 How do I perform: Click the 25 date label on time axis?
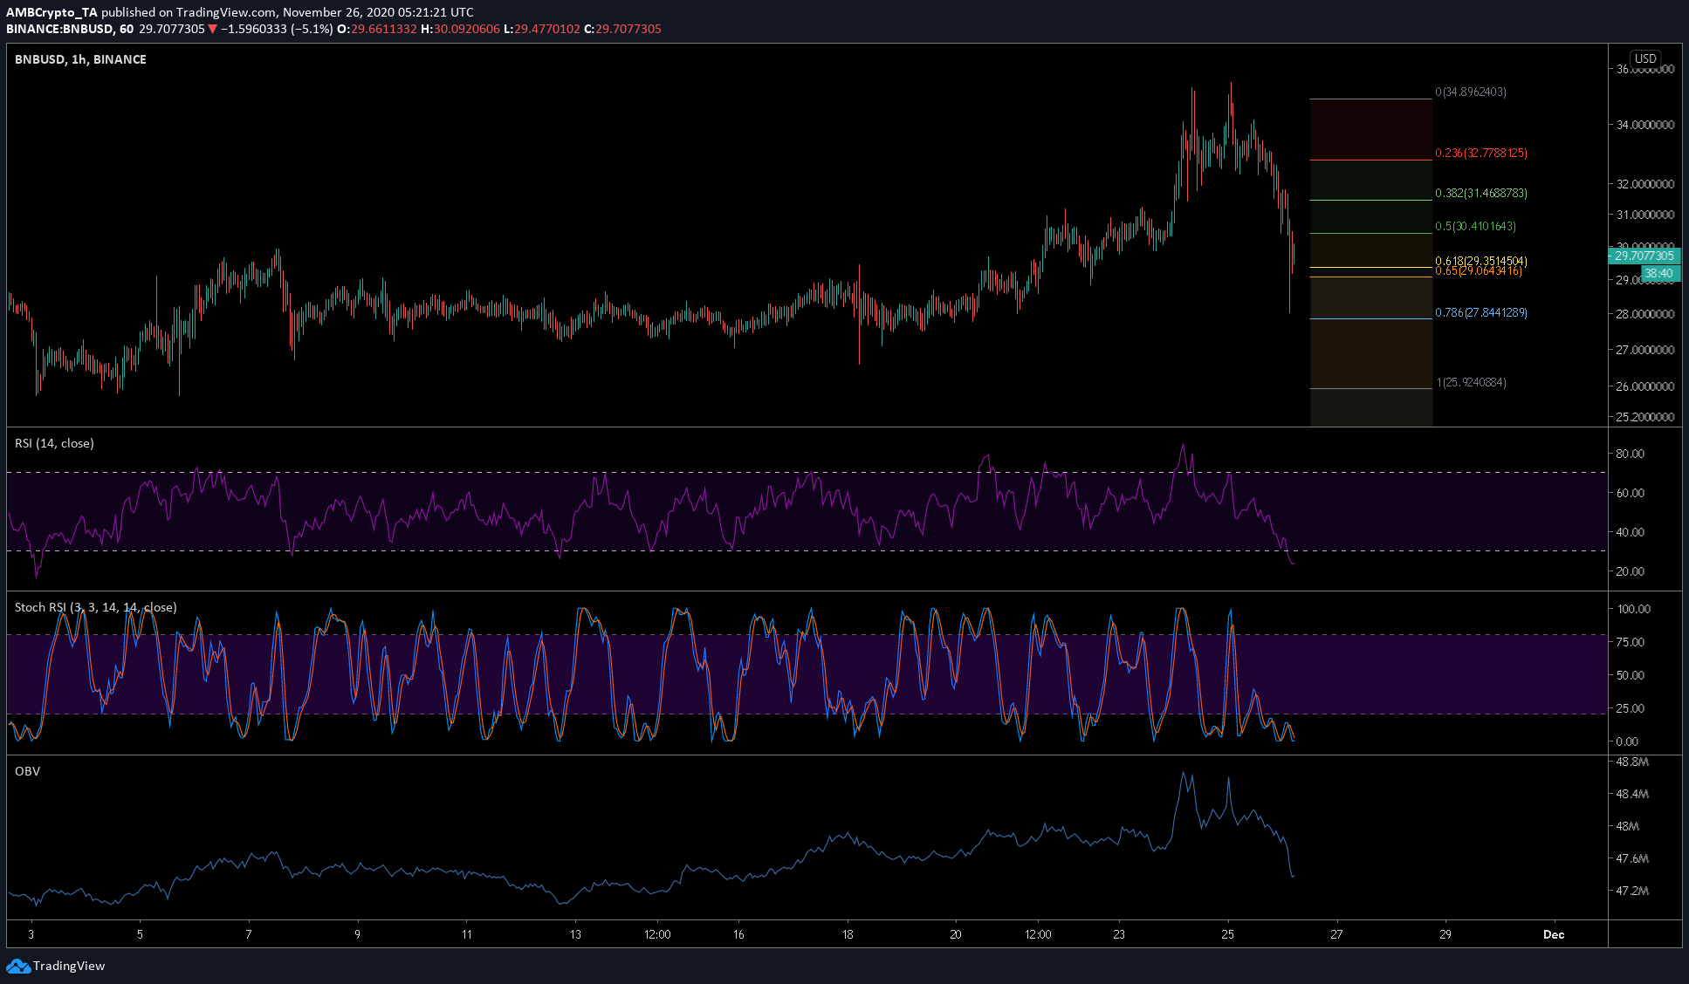click(x=1227, y=934)
